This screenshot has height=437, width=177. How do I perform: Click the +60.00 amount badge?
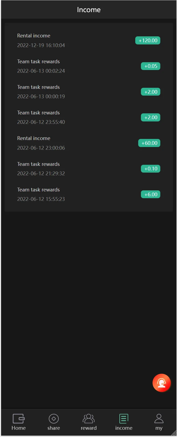point(149,143)
